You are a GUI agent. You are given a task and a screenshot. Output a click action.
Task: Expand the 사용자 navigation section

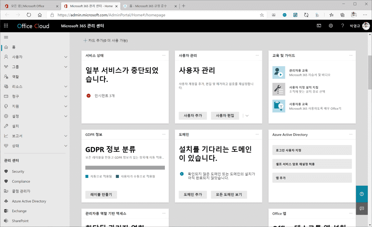(66, 57)
